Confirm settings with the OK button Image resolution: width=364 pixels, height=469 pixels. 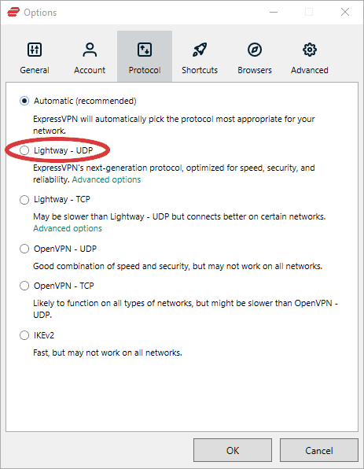(x=233, y=450)
